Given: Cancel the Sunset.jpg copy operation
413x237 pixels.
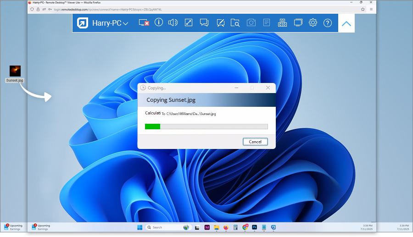Looking at the screenshot, I should [255, 142].
